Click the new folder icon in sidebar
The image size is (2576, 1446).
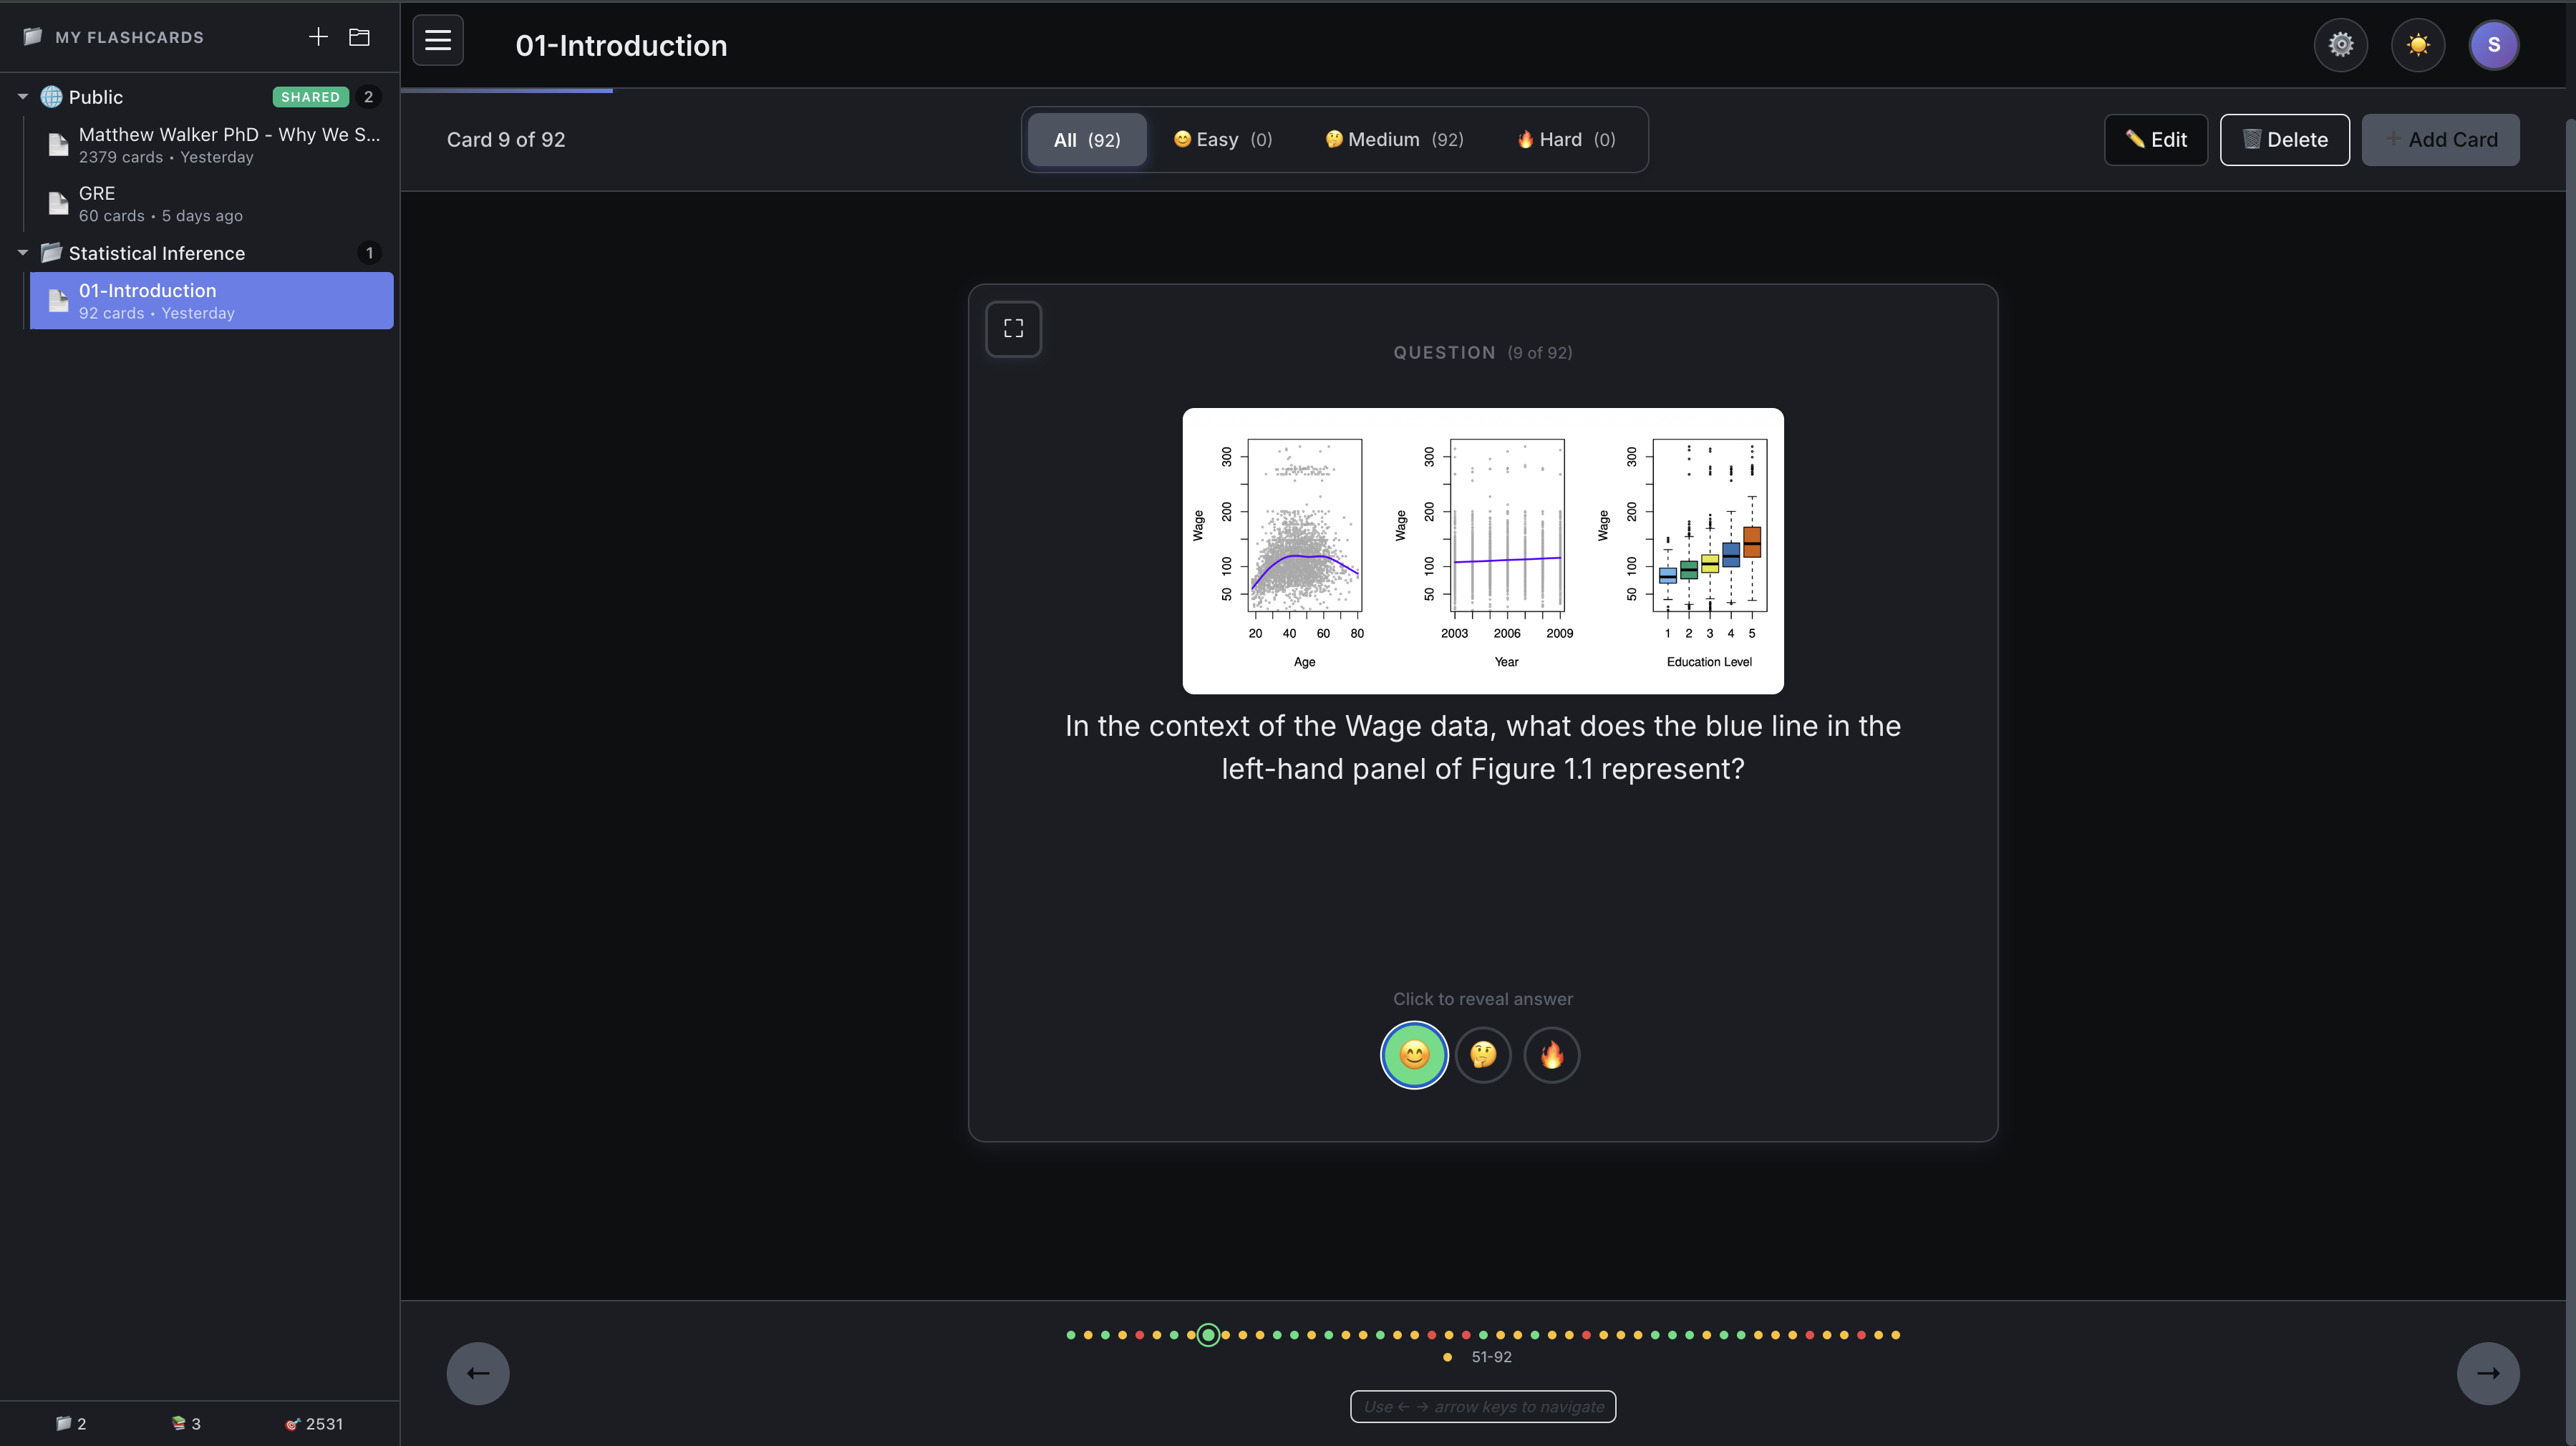pyautogui.click(x=359, y=37)
